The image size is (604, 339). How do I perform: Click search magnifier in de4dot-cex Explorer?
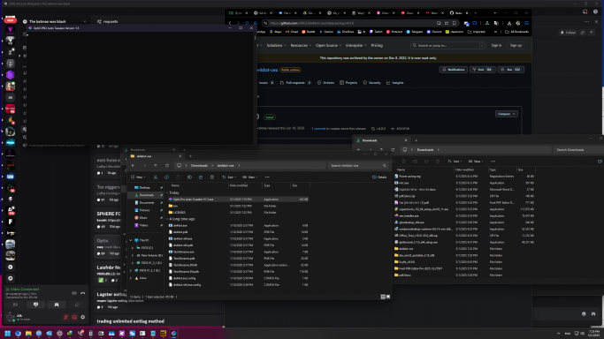click(x=384, y=166)
